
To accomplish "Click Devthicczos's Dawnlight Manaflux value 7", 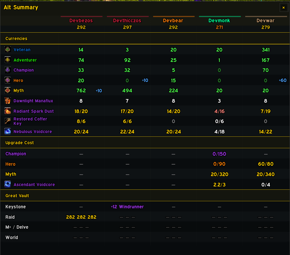I will coord(127,101).
